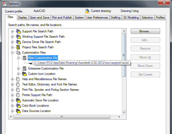Image resolution: width=172 pixels, height=134 pixels.
Task: Click the Printer Support File Path icon
Action: click(18, 95)
